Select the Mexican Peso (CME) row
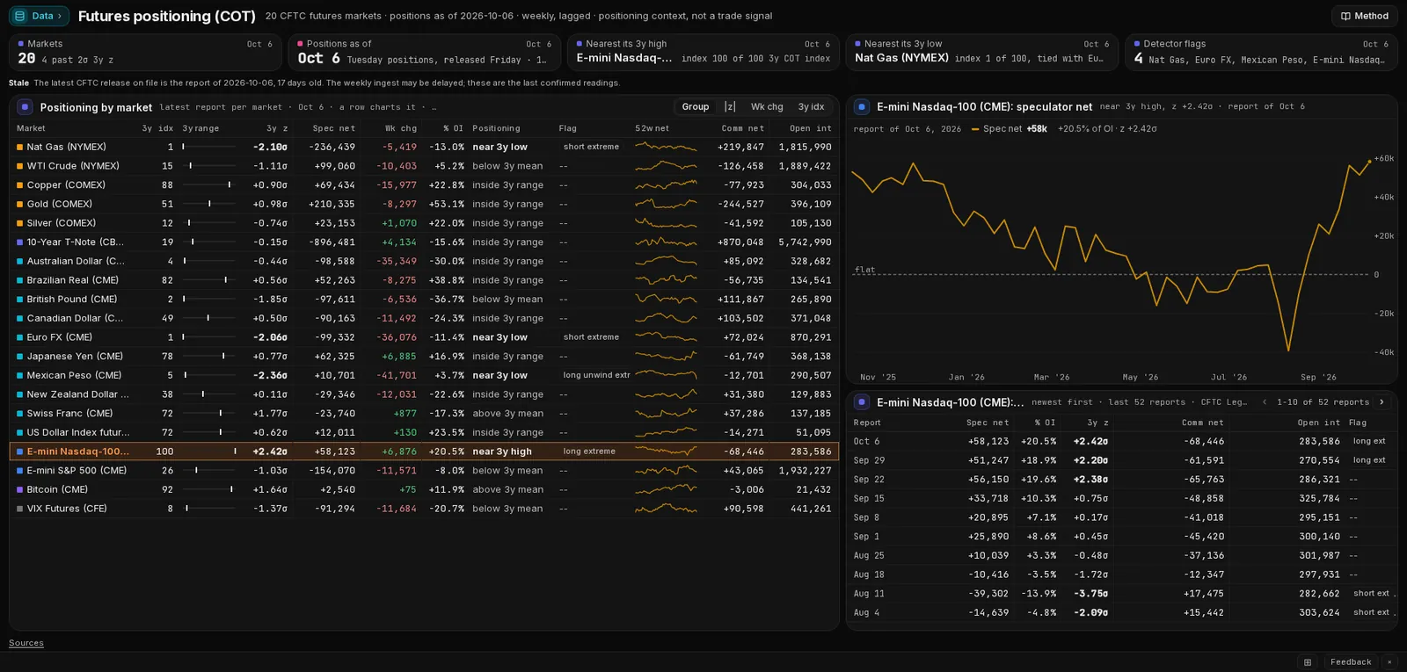The width and height of the screenshot is (1407, 672). coord(424,375)
